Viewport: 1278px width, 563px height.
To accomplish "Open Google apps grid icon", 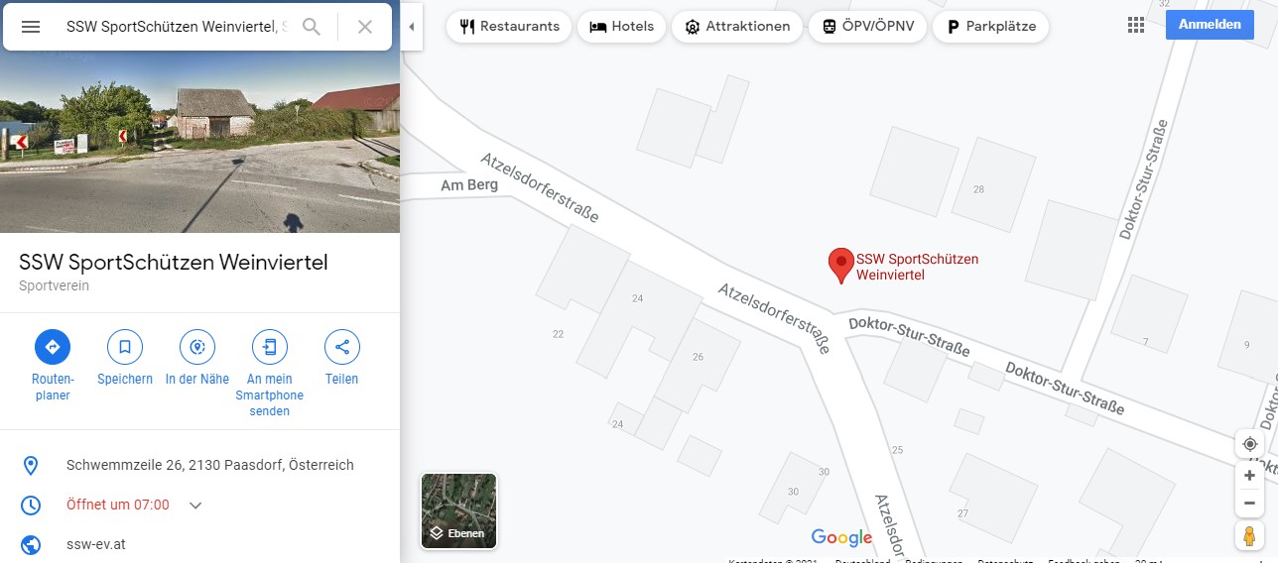I will pos(1136,25).
